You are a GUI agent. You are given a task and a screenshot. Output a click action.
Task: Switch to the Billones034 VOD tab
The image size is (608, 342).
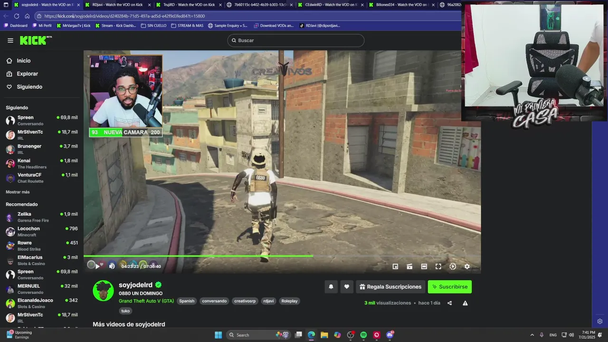click(x=402, y=5)
